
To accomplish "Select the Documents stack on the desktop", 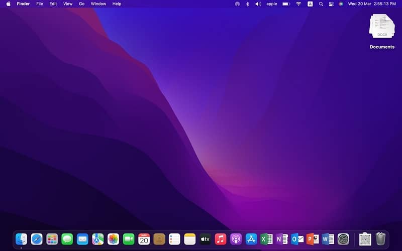I will click(x=382, y=26).
